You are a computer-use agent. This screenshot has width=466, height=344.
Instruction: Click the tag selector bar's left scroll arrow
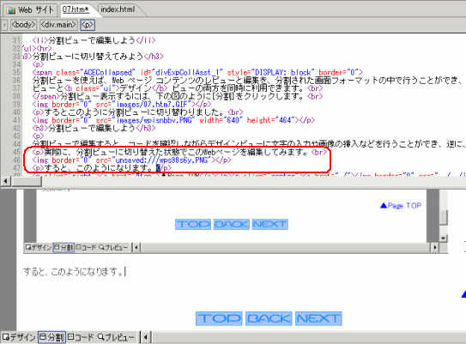[x=4, y=25]
